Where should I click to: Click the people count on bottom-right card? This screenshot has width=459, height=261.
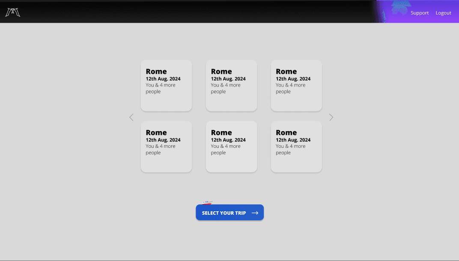tap(290, 150)
